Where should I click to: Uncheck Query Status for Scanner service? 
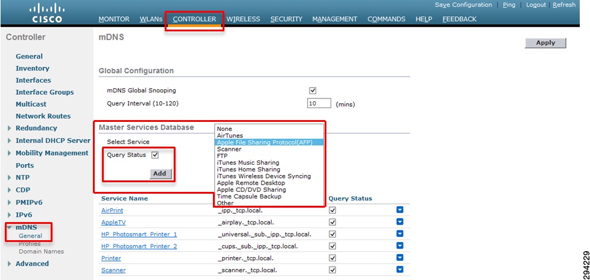332,270
